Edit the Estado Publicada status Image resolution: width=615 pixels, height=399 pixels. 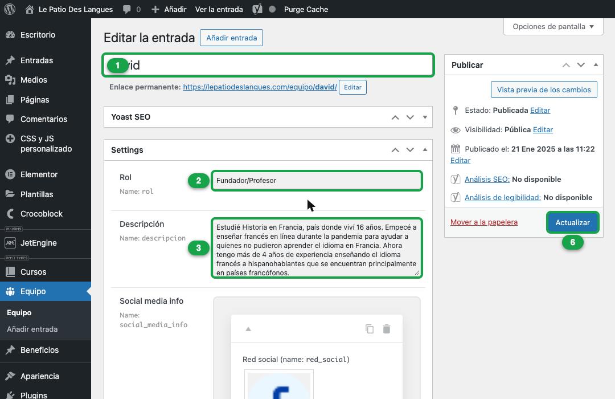point(540,111)
